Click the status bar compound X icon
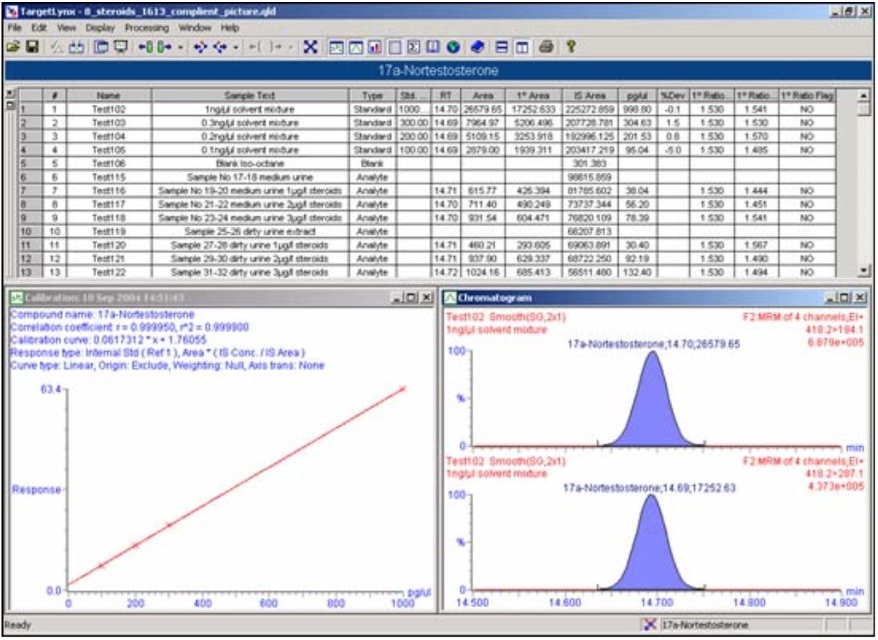 tap(649, 625)
